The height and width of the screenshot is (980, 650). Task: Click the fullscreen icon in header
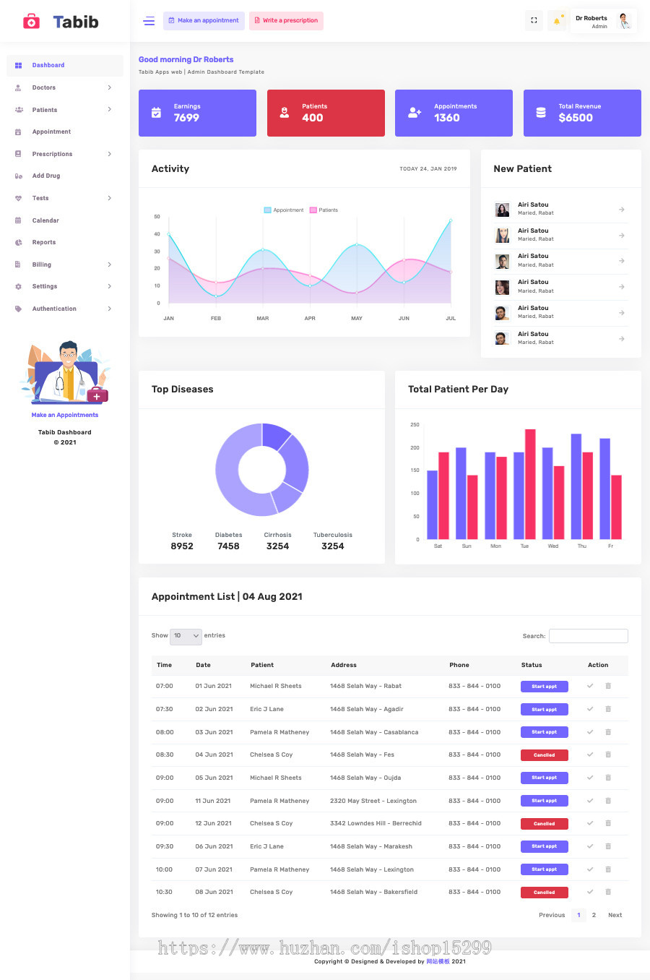[534, 20]
